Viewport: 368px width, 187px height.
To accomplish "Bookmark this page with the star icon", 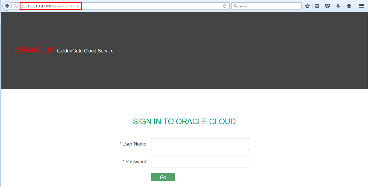I will (x=307, y=6).
